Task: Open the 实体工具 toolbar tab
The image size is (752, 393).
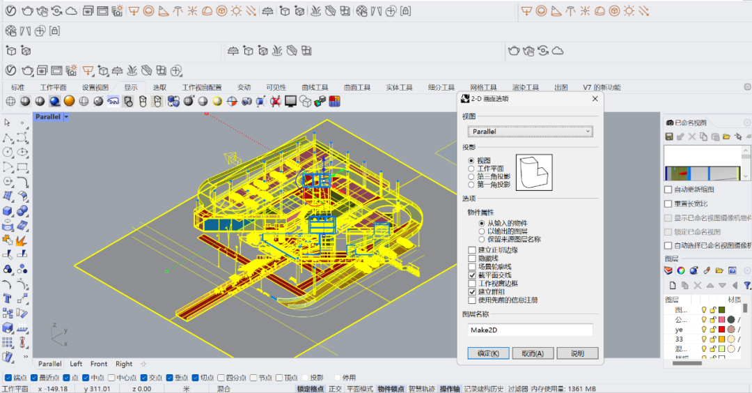Action: (x=399, y=87)
